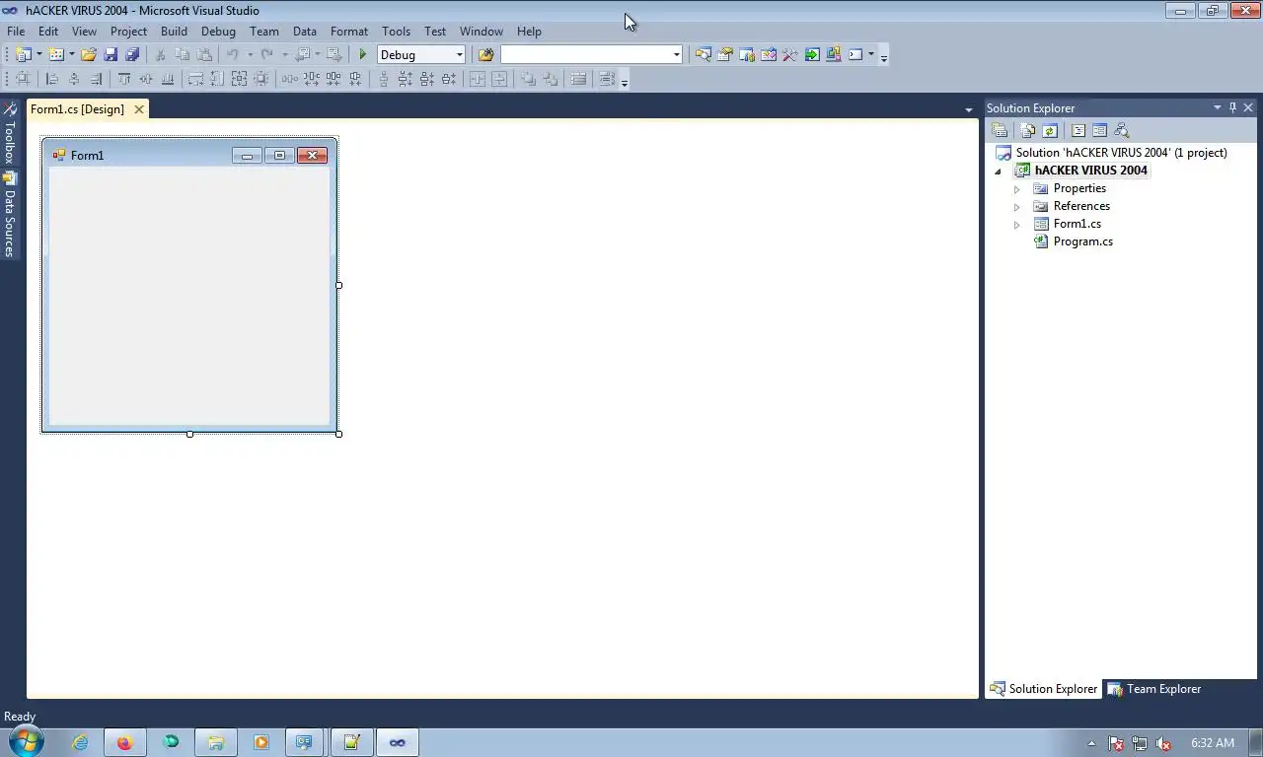The height and width of the screenshot is (757, 1263).
Task: Click the Align Tops layout icon
Action: 124,79
